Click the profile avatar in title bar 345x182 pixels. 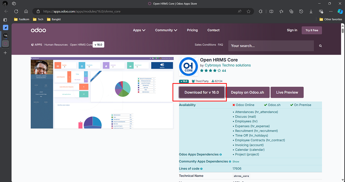pyautogui.click(x=5, y=3)
